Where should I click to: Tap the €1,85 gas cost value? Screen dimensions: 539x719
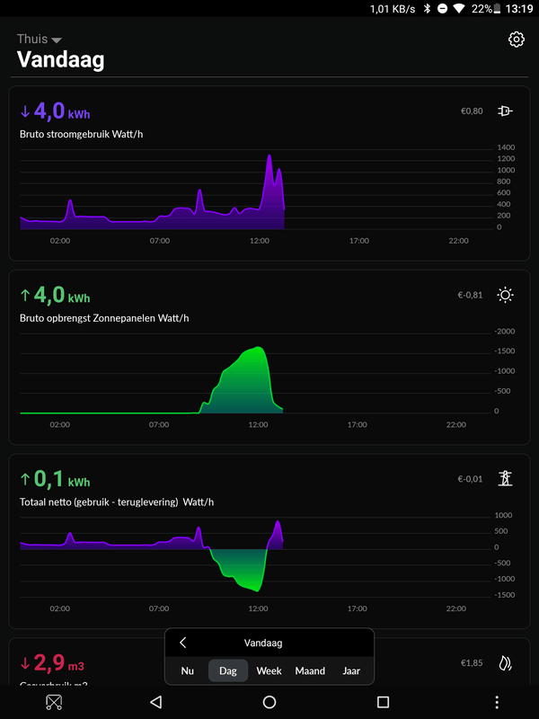tap(472, 663)
